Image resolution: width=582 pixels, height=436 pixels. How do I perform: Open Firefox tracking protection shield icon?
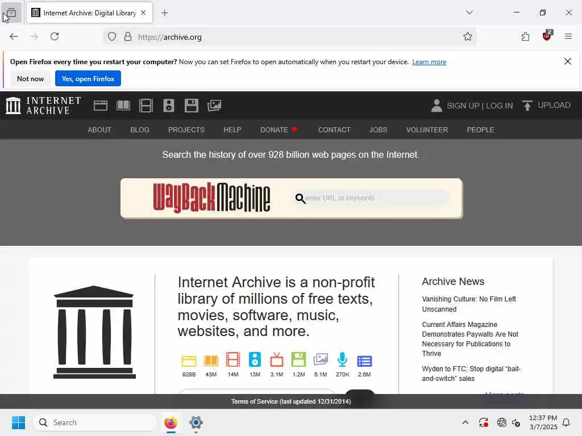[x=112, y=37]
